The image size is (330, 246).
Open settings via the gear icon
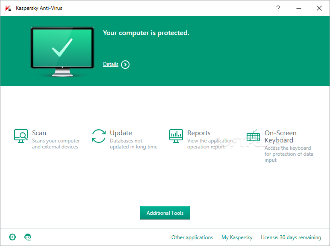[x=12, y=237]
